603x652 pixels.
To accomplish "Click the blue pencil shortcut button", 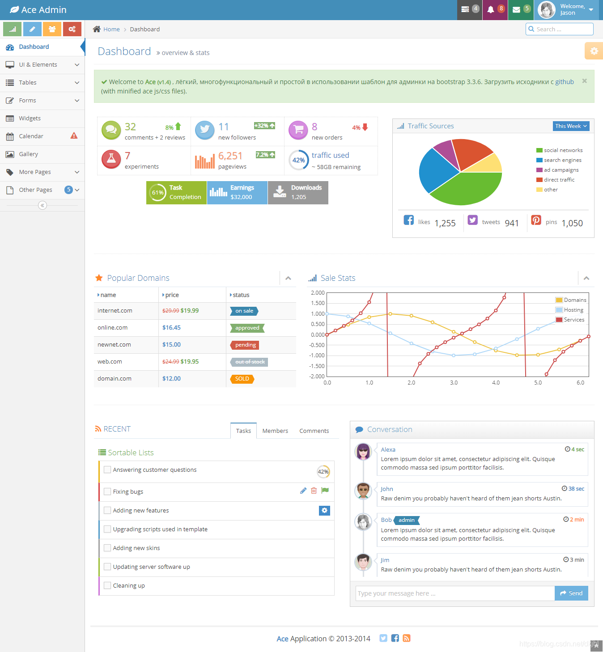I will (32, 29).
